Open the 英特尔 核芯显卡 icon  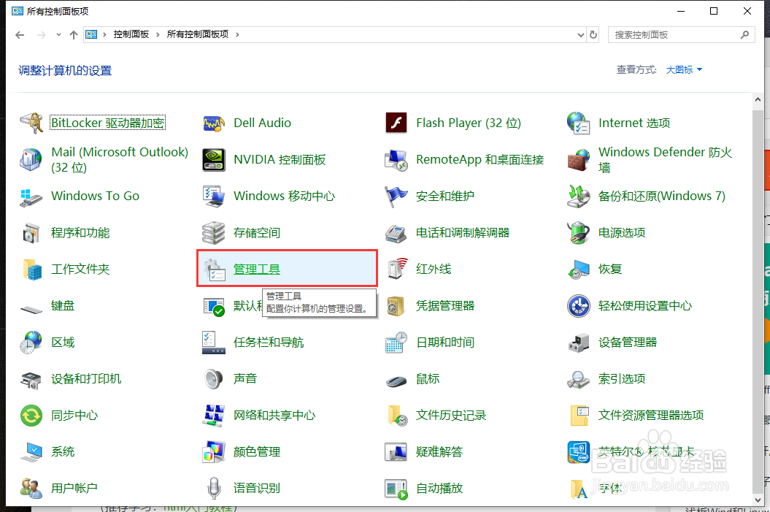point(579,452)
